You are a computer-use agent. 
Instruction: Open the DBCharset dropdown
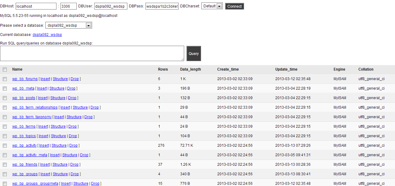[212, 6]
